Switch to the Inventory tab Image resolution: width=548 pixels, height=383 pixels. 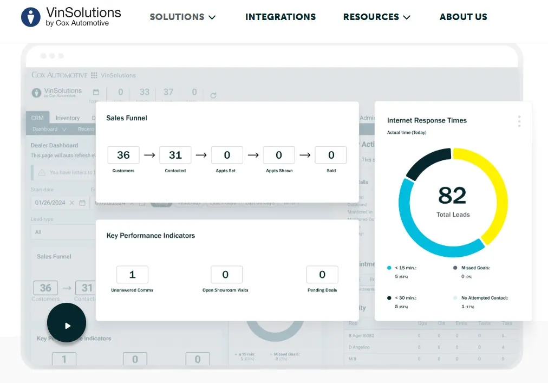point(68,118)
